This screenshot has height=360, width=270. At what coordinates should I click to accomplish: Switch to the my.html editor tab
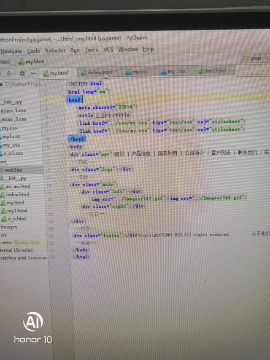point(59,73)
